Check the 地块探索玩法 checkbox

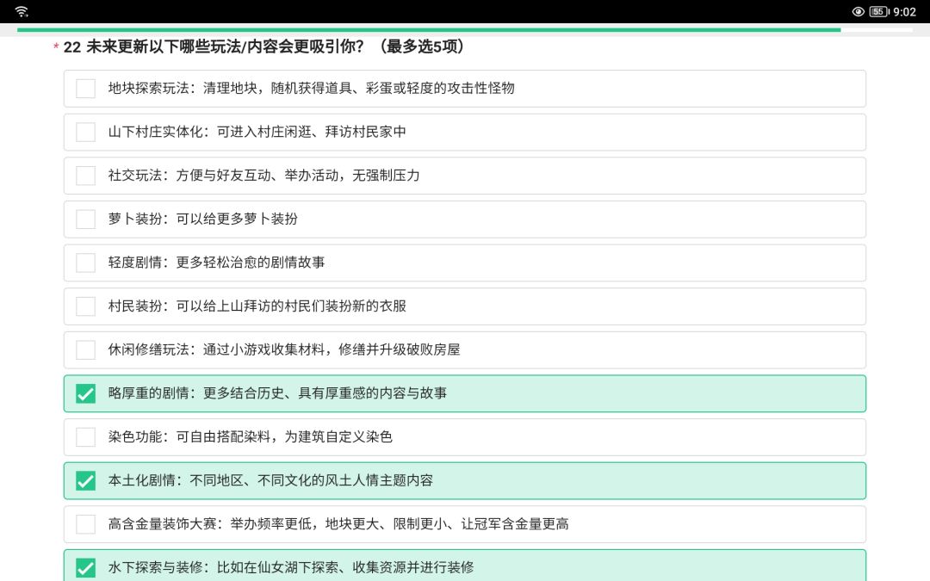pos(85,89)
